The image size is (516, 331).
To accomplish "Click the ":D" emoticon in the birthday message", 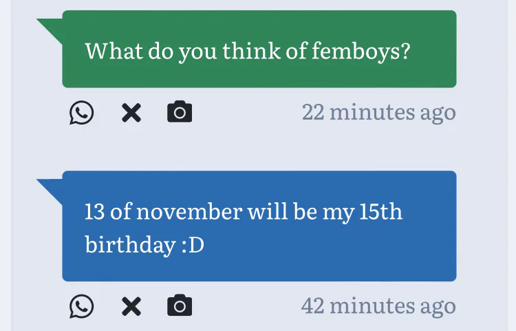I will tap(193, 245).
